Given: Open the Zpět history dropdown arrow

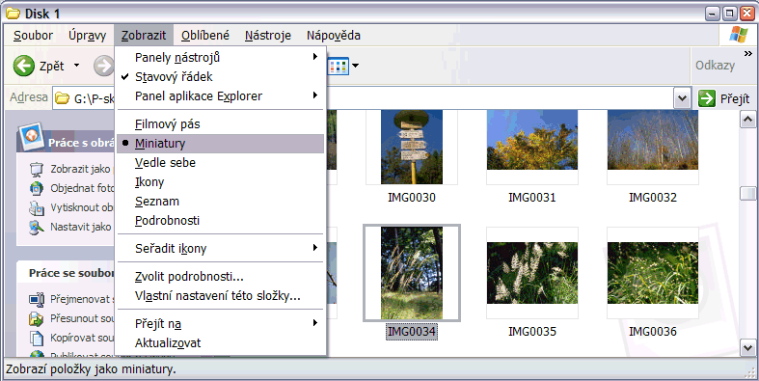Looking at the screenshot, I should point(76,66).
